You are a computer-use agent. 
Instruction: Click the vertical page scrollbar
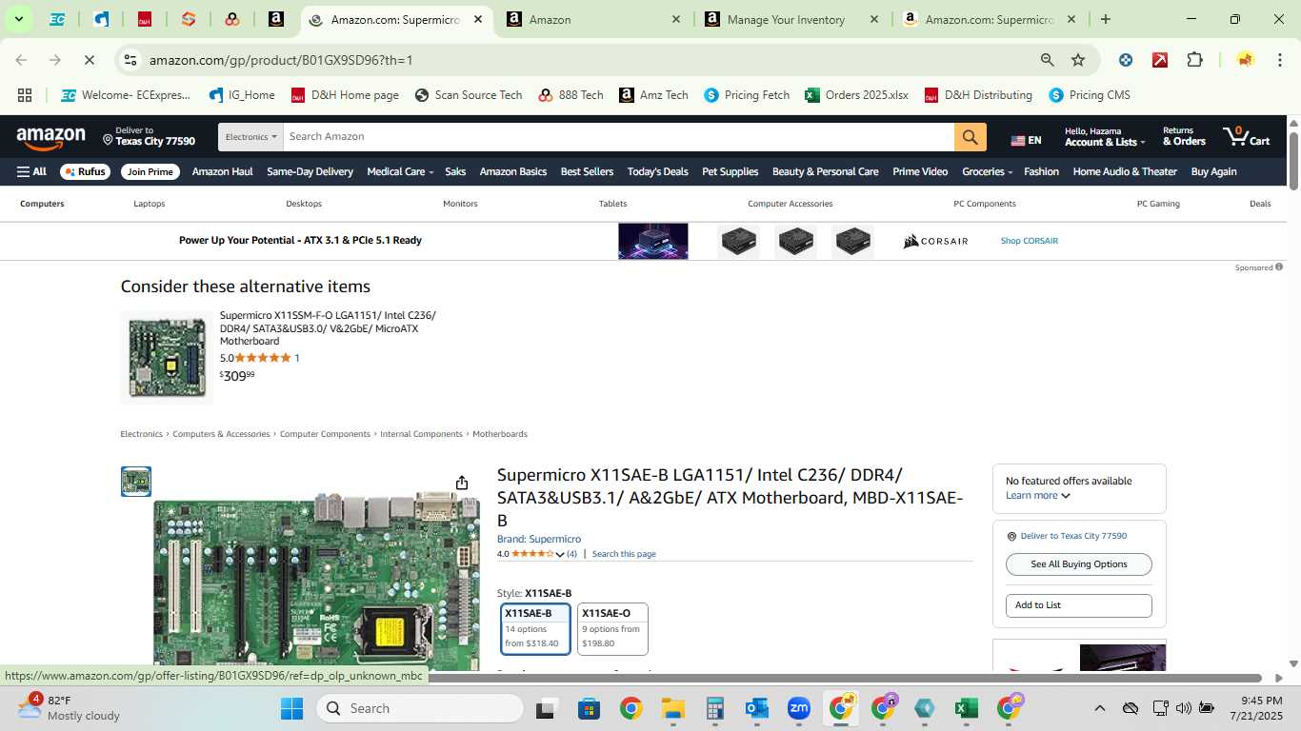[x=1293, y=161]
